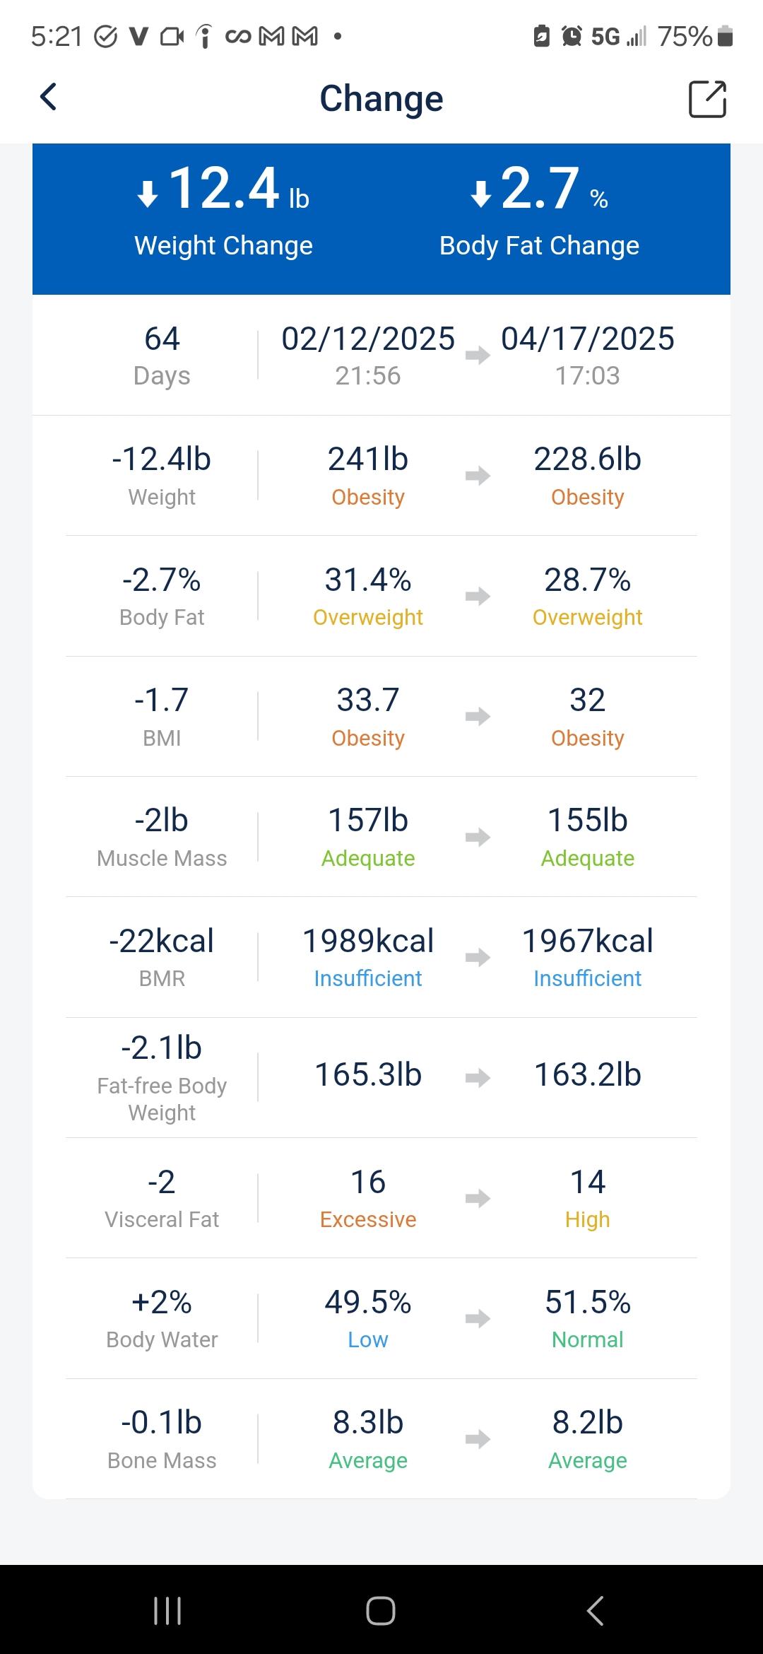The width and height of the screenshot is (763, 1654).
Task: Select the 02/12/2025 start date
Action: click(368, 339)
